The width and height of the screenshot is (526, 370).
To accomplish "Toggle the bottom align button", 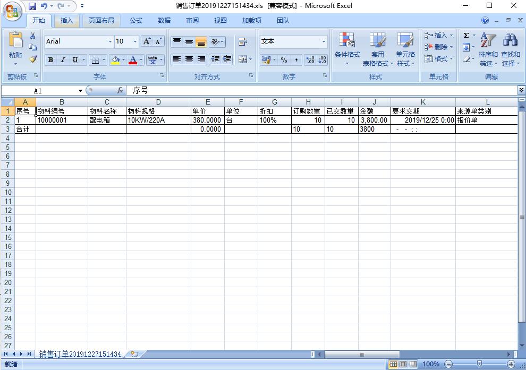I will click(201, 42).
